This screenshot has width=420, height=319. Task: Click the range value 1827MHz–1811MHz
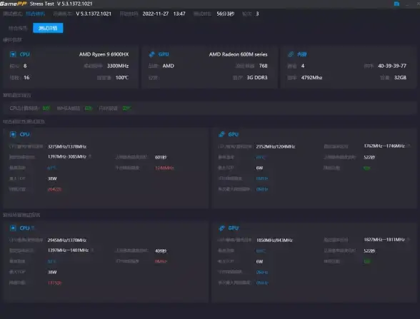click(384, 240)
